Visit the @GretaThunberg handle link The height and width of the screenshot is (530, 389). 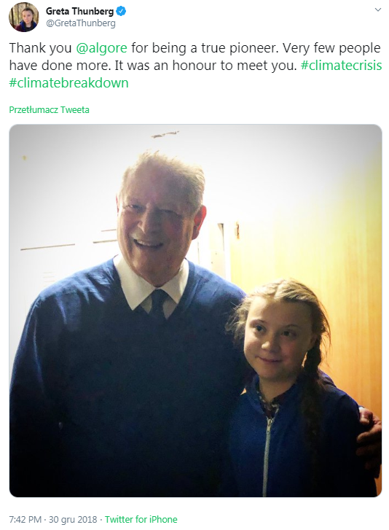tap(81, 23)
